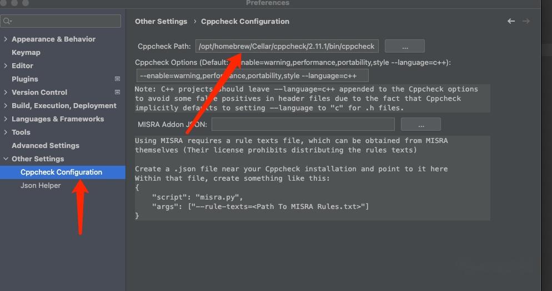Open the Keymap settings page
The height and width of the screenshot is (291, 552).
click(26, 53)
